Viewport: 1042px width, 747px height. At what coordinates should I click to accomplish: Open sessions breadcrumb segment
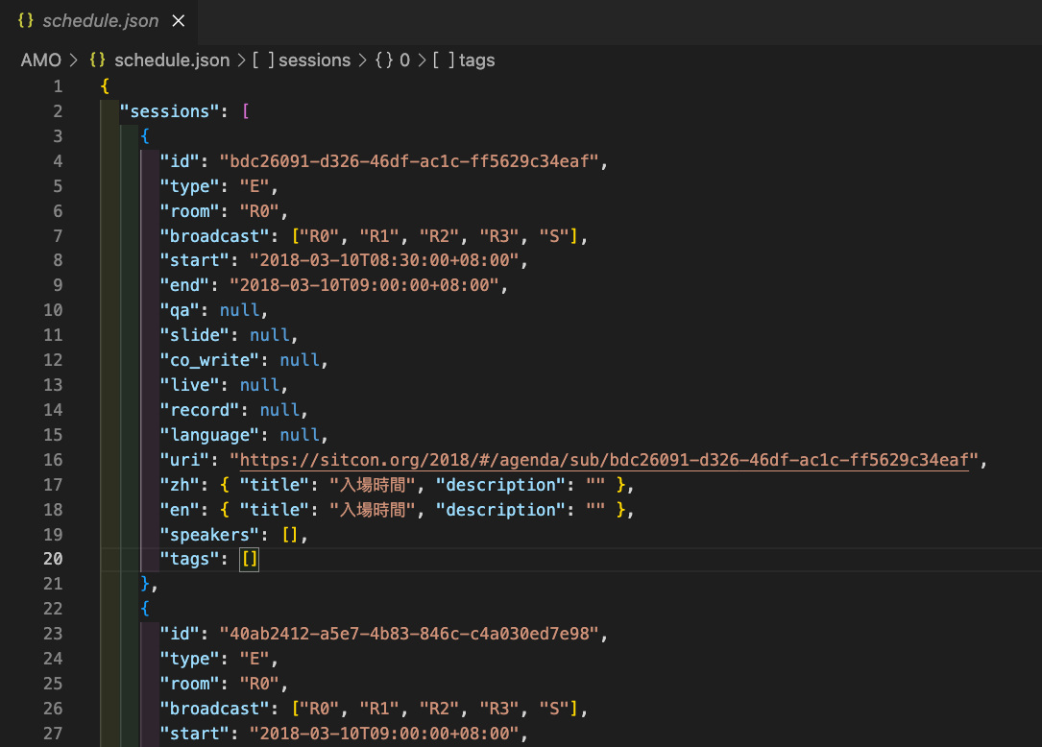314,60
